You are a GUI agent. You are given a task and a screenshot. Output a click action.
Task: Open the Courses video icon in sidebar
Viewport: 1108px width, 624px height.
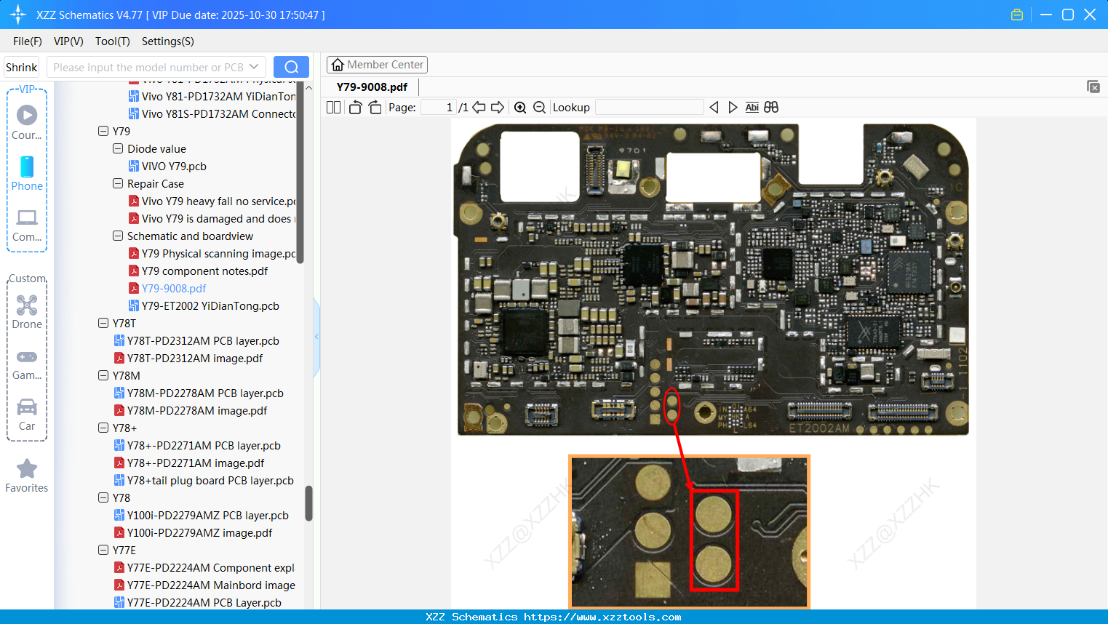[27, 115]
